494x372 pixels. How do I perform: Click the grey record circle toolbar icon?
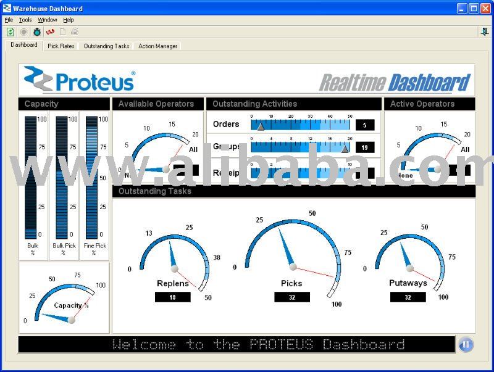23,32
